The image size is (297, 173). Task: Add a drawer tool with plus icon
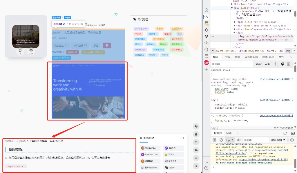click(237, 133)
